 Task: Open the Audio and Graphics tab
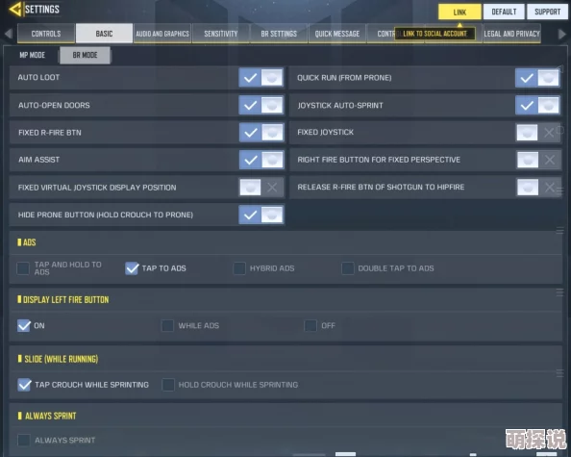(162, 34)
